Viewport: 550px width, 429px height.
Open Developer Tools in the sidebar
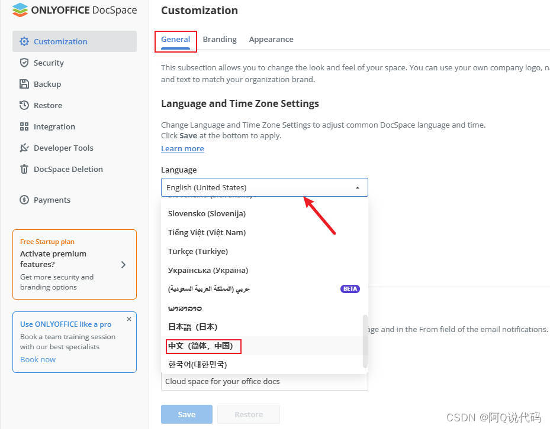point(75,148)
